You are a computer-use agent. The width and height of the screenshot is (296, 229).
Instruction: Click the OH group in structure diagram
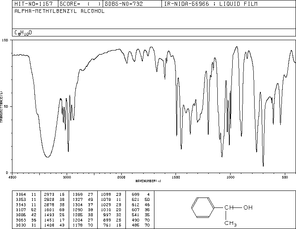(248, 207)
